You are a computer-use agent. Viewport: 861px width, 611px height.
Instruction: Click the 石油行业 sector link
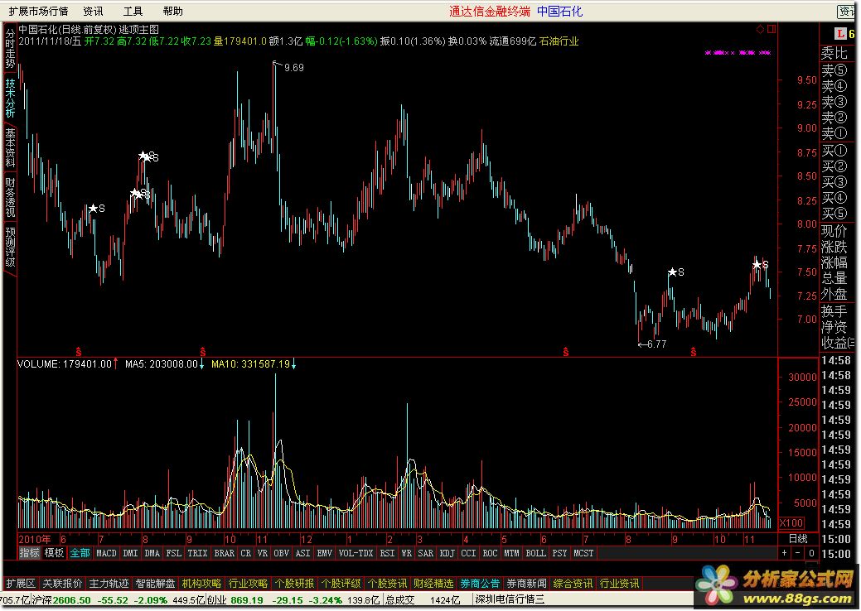[x=559, y=41]
